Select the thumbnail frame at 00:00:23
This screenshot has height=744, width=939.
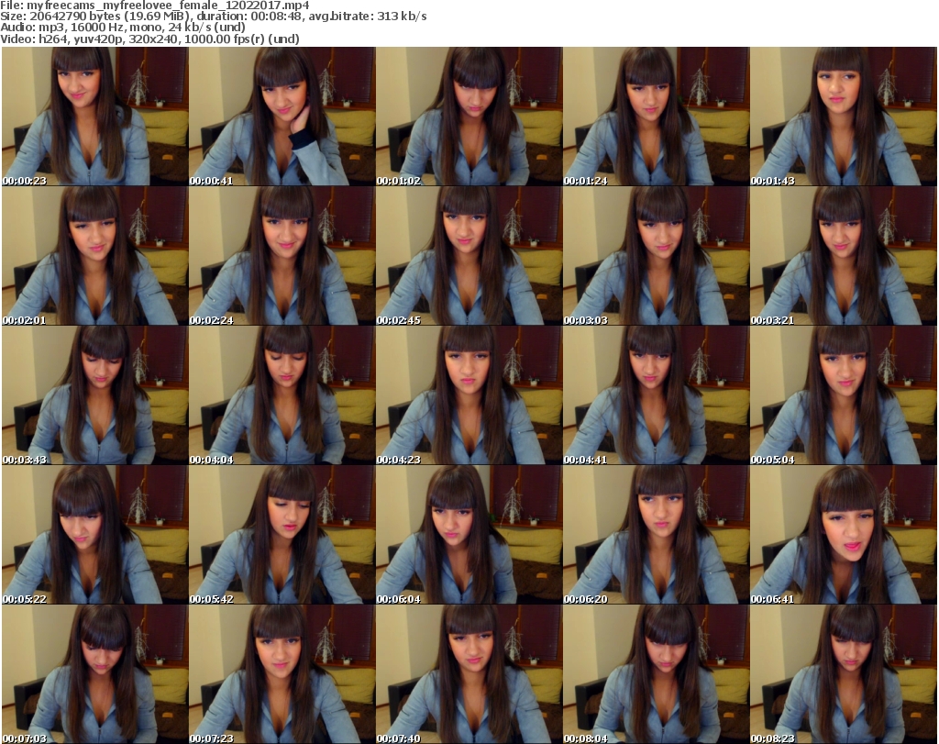coord(94,117)
